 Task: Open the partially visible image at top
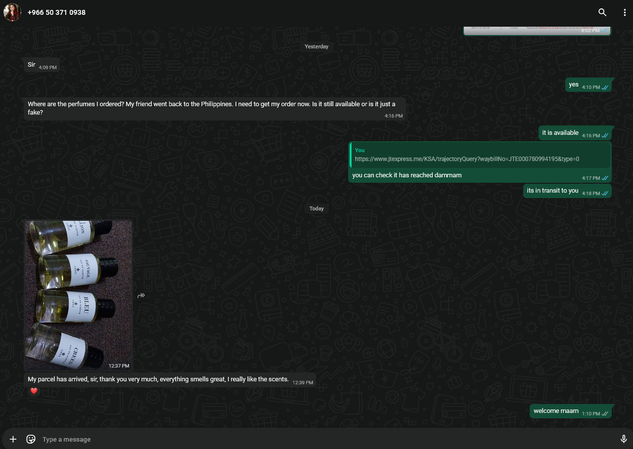tap(537, 31)
